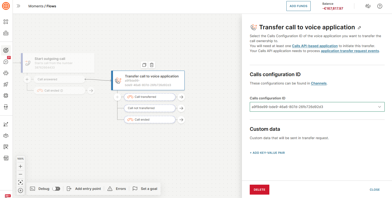The width and height of the screenshot is (392, 198).
Task: Click the plus button under Transfer call node
Action: pyautogui.click(x=117, y=97)
